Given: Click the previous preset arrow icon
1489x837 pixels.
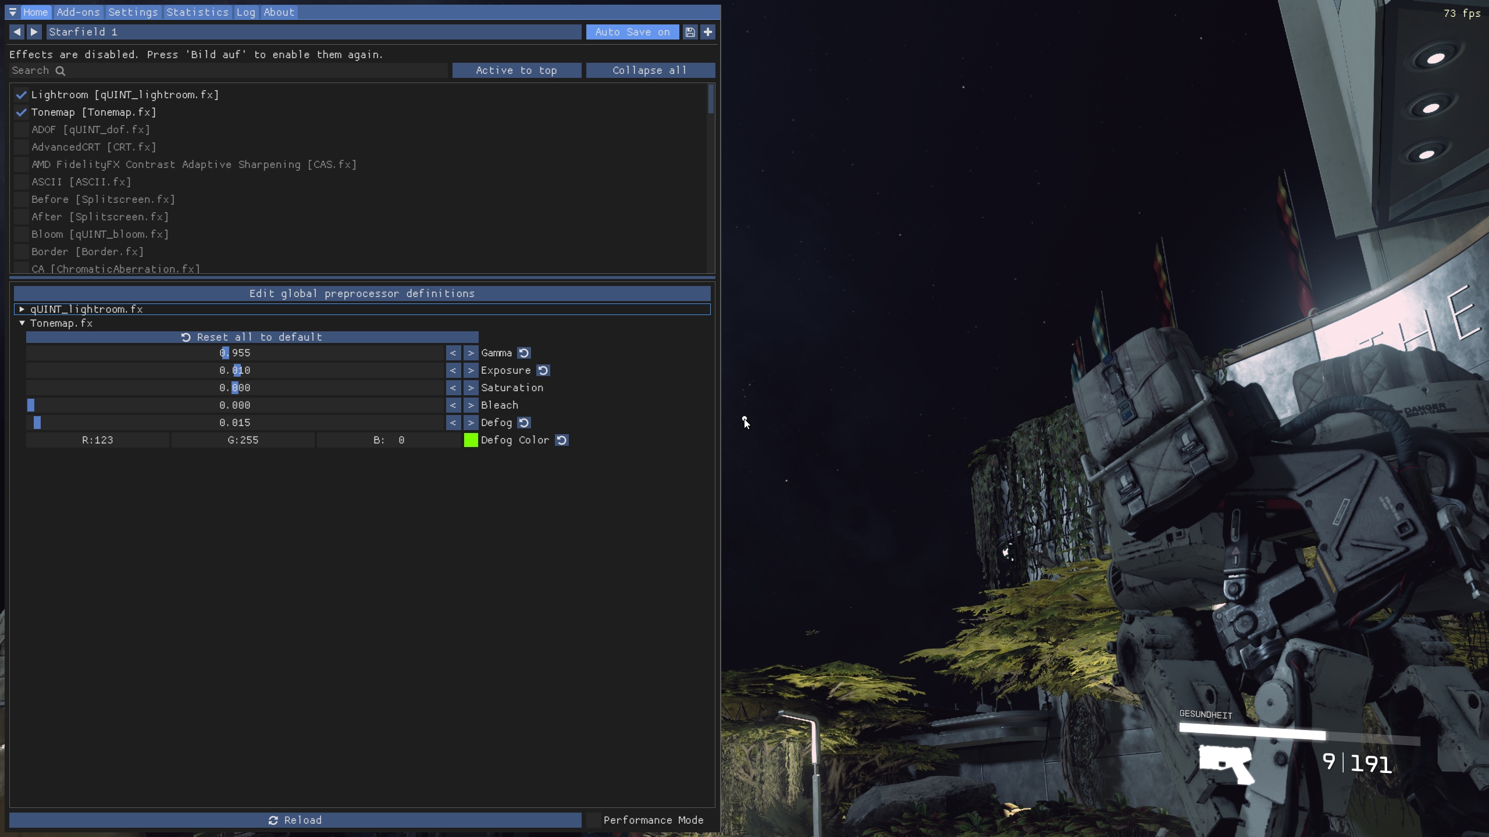Looking at the screenshot, I should tap(17, 32).
